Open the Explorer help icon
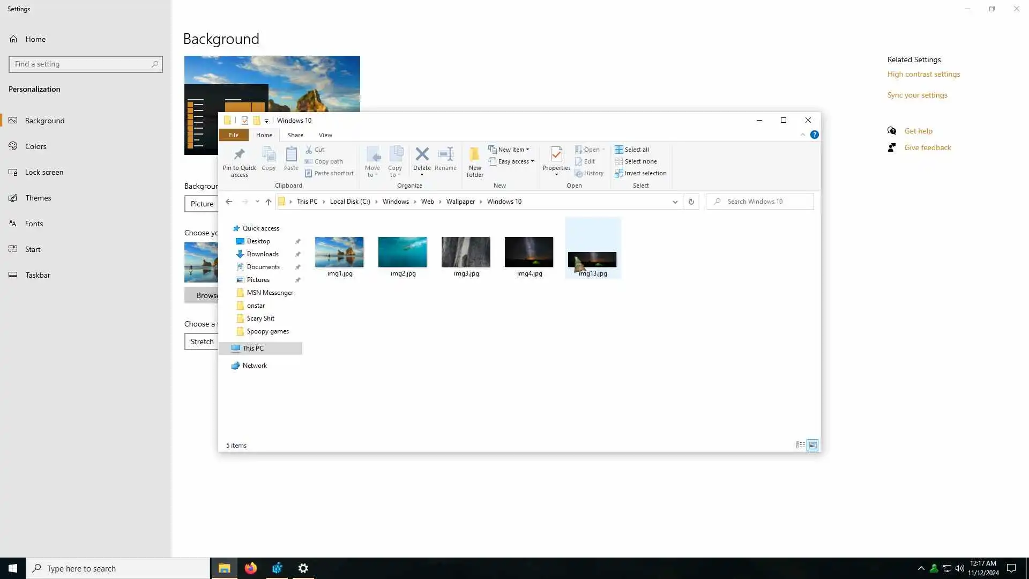The image size is (1029, 579). coord(814,135)
